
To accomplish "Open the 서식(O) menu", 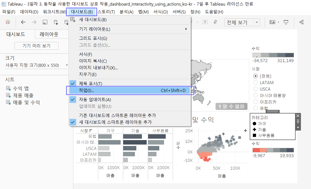I will click(x=160, y=12).
